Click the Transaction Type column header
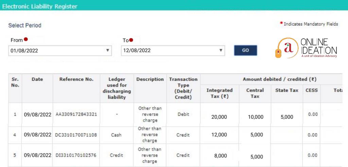 [x=183, y=88]
